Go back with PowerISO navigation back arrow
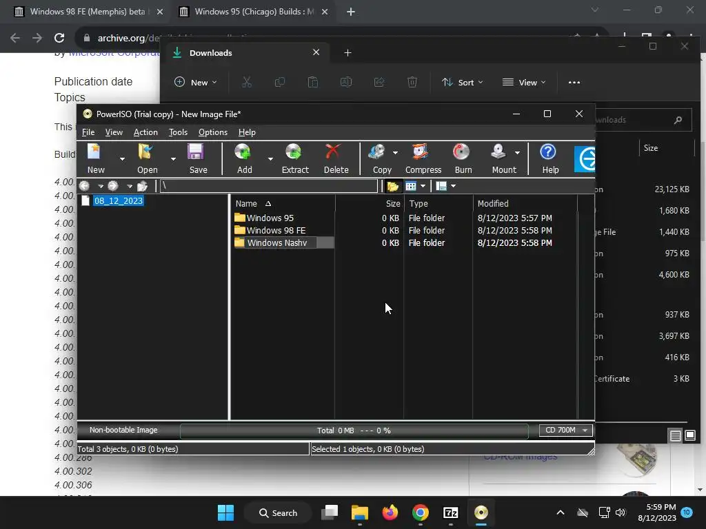The width and height of the screenshot is (706, 529). point(85,186)
